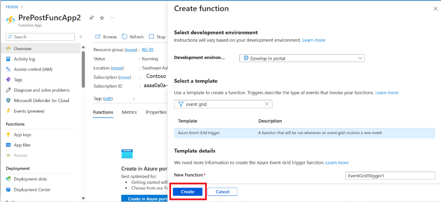This screenshot has height=202, width=441.
Task: Open Activity log from sidebar
Action: click(x=24, y=59)
